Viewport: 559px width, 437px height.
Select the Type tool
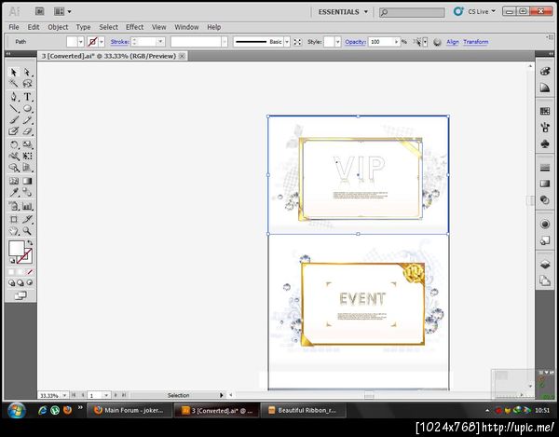(27, 97)
